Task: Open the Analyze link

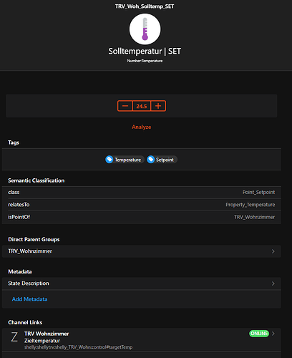Action: coord(142,127)
